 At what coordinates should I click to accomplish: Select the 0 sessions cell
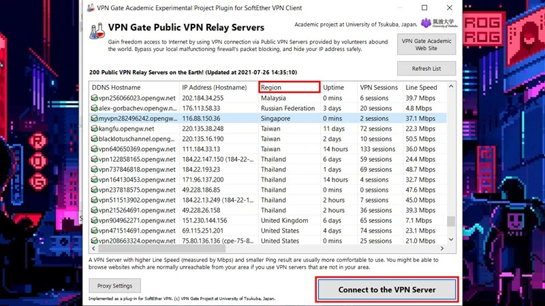pyautogui.click(x=374, y=190)
